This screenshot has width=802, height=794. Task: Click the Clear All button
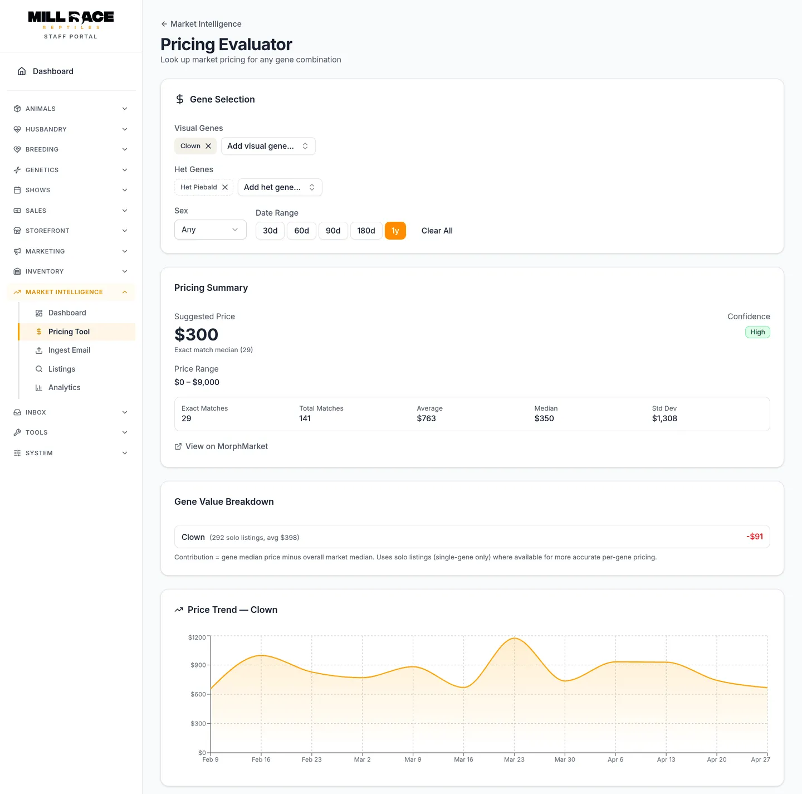point(437,231)
